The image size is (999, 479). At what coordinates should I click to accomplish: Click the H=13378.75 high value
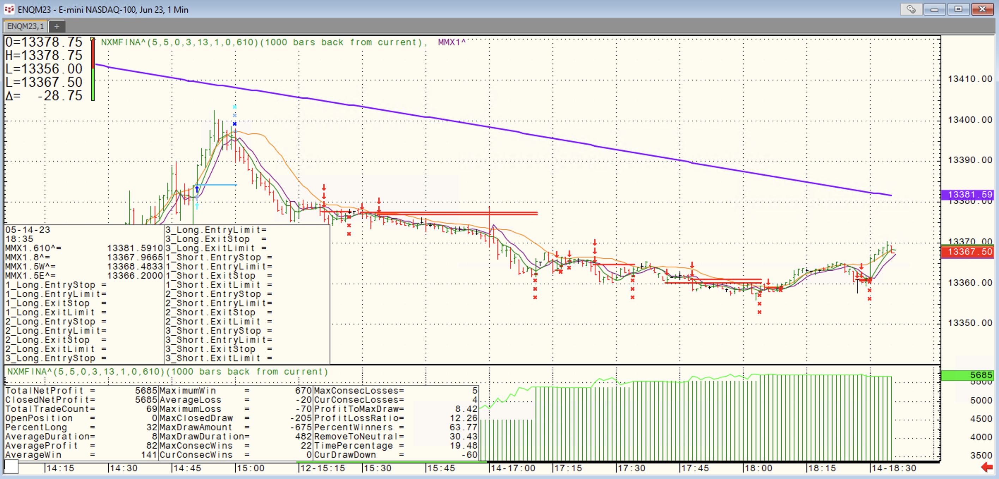pos(44,55)
